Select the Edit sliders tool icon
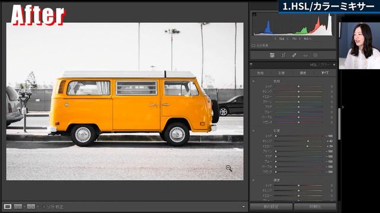 pos(272,55)
